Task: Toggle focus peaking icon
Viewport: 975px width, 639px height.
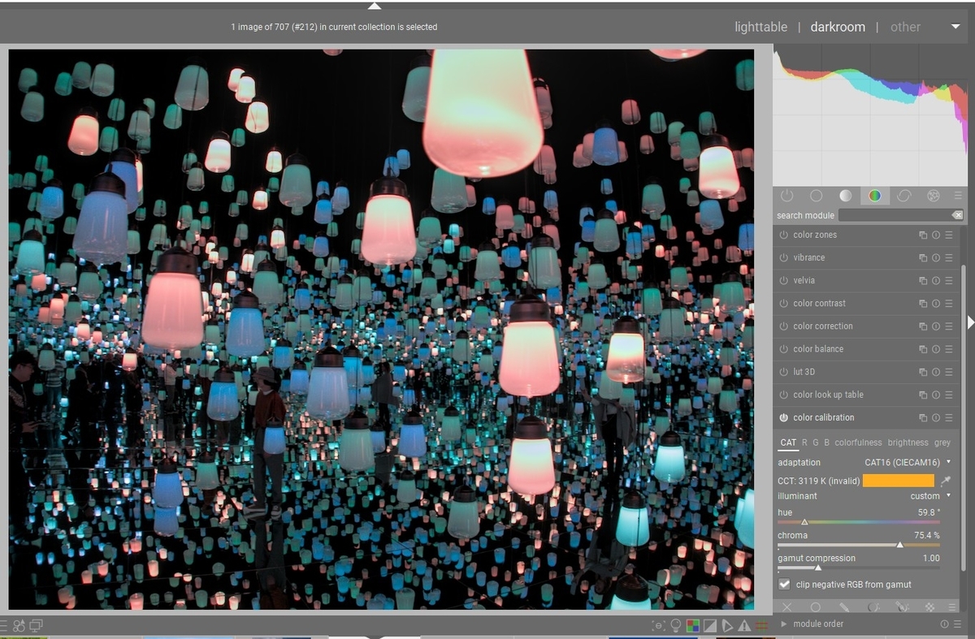Action: [x=658, y=625]
